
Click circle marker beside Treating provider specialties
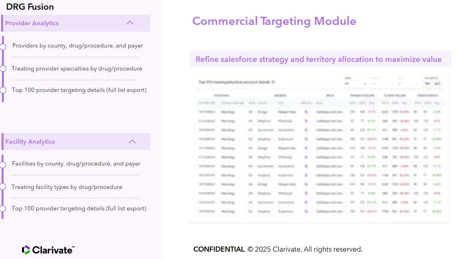tap(3, 69)
